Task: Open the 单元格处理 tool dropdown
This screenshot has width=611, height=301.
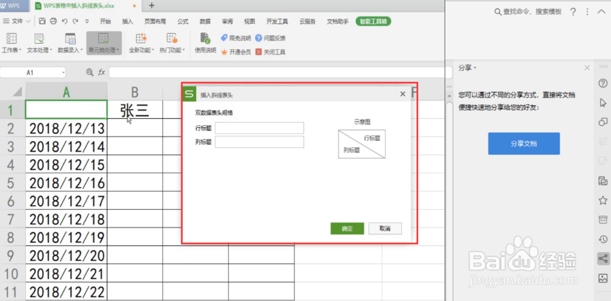Action: (x=104, y=43)
